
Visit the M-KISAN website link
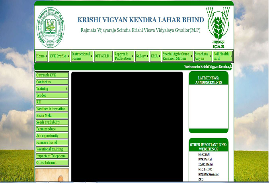click(x=204, y=154)
